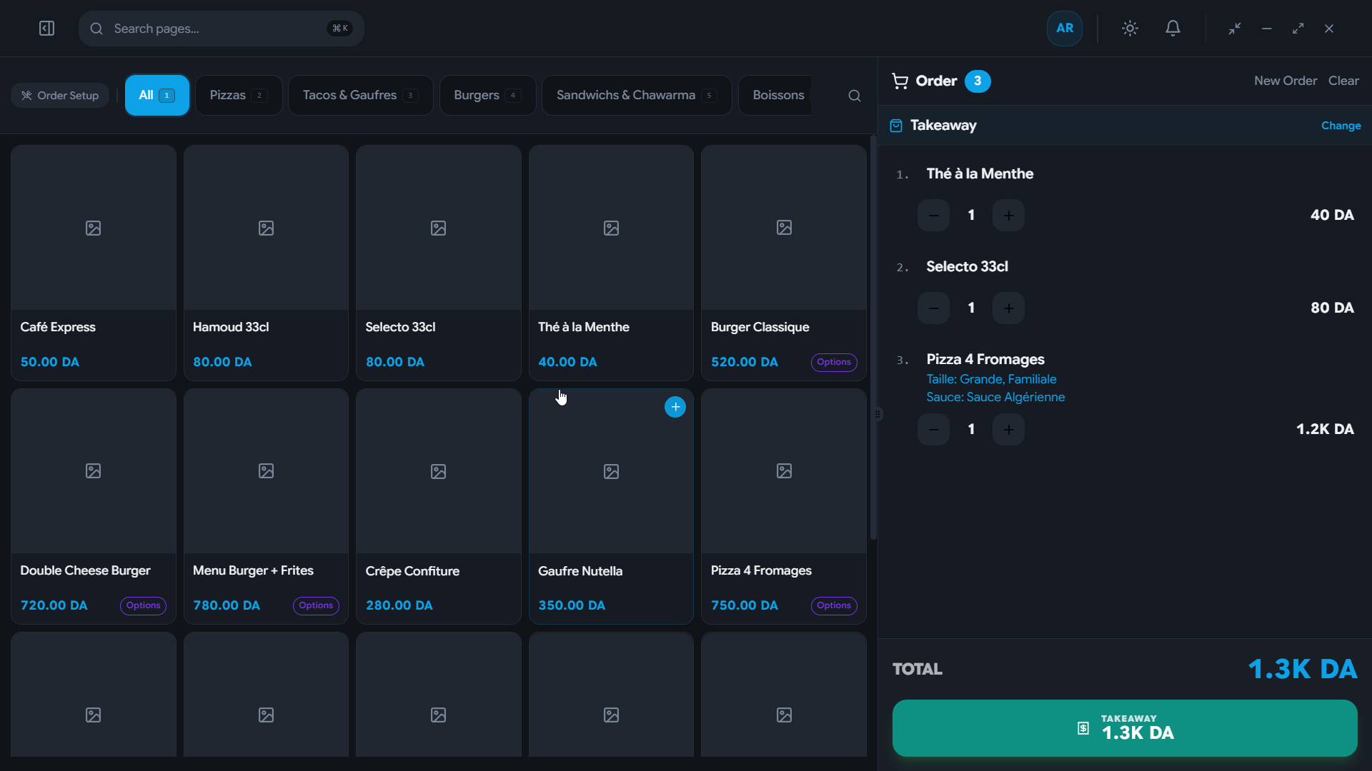
Task: Select the Pizzas category tab
Action: coord(239,95)
